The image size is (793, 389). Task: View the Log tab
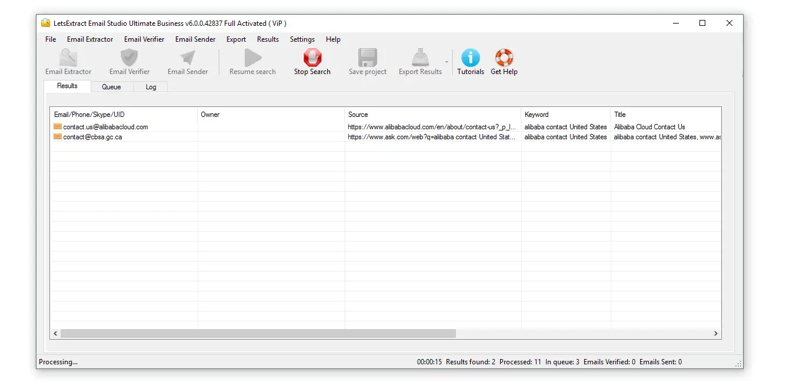pos(151,86)
